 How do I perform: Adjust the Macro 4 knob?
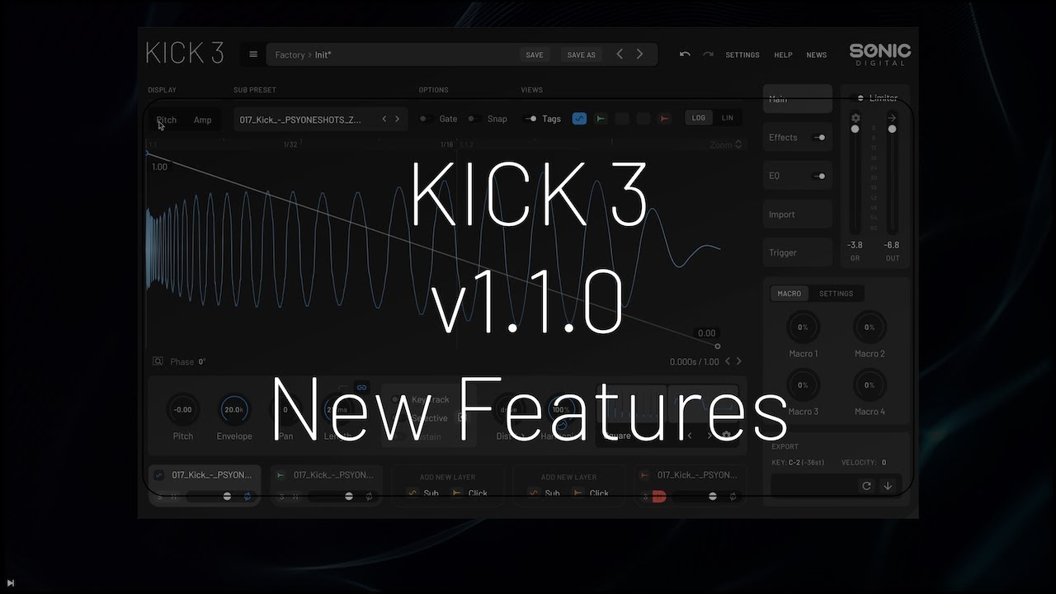[870, 385]
